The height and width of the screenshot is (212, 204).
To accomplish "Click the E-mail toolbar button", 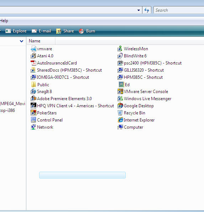I will pos(41,31).
